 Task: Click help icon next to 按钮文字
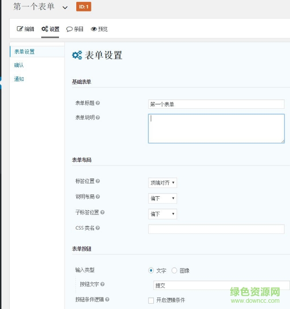pyautogui.click(x=102, y=284)
